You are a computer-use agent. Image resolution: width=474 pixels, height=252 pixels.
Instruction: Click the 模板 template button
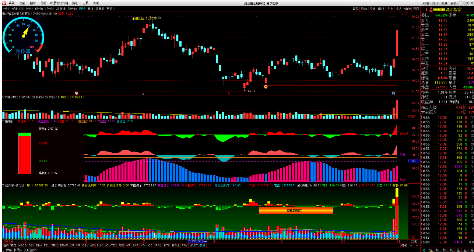pyautogui.click(x=404, y=245)
